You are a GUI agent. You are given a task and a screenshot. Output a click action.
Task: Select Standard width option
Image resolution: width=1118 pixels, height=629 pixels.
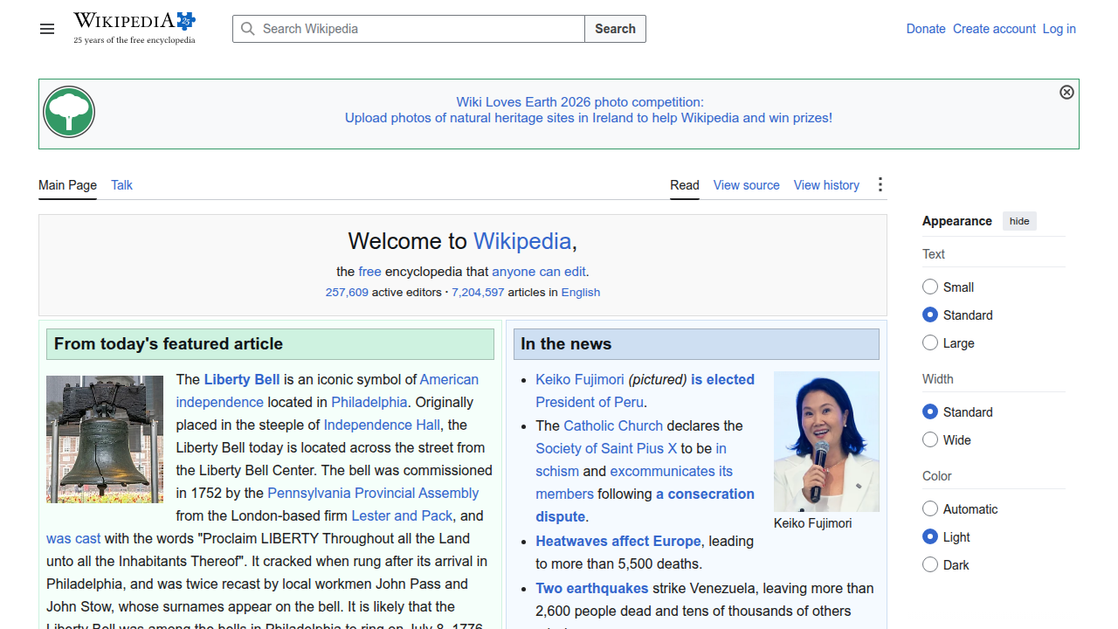(x=930, y=411)
